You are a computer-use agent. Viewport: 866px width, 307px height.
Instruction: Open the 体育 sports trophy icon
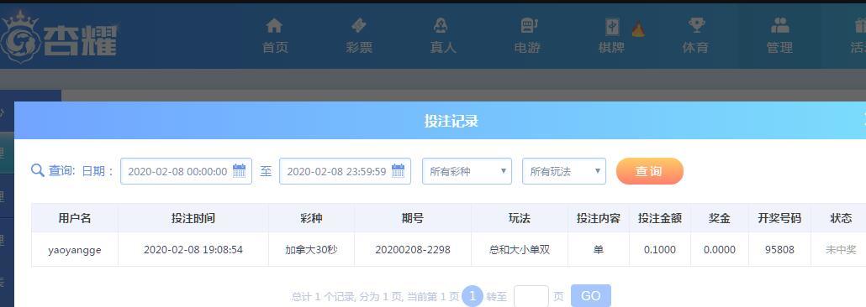(696, 25)
